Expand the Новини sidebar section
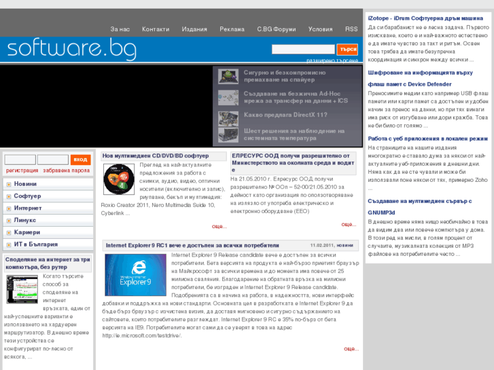The height and width of the screenshot is (370, 494). [48, 184]
